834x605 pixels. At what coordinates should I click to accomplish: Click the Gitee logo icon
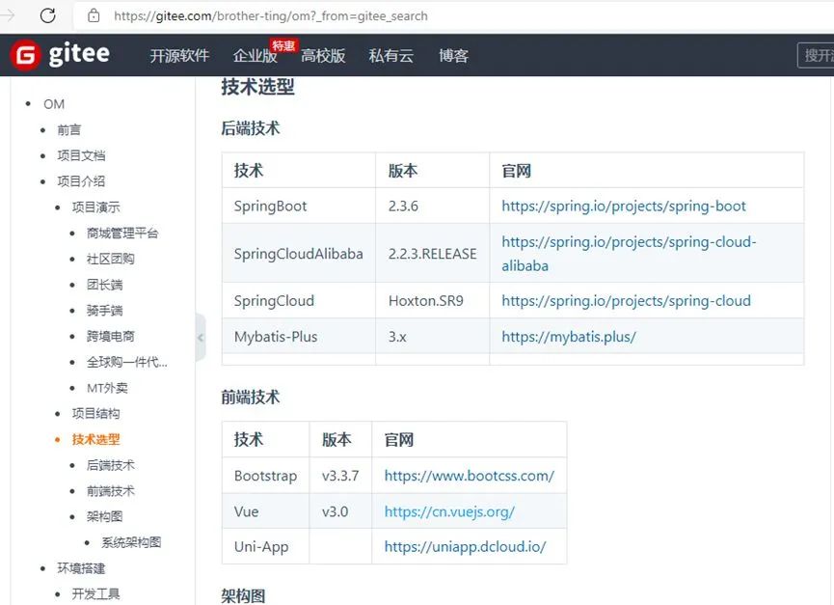tap(25, 54)
